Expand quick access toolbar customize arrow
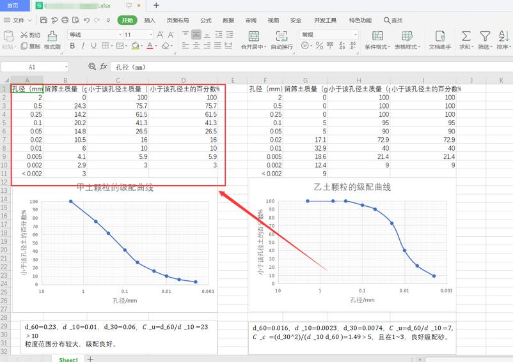 tap(108, 20)
